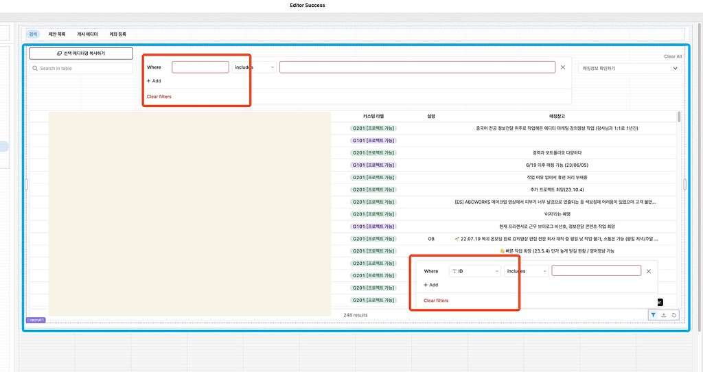This screenshot has height=372, width=703.
Task: Click the 설명 column header
Action: [x=431, y=116]
